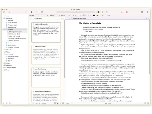Click the Quick Reference edit icon

tap(42, 12)
